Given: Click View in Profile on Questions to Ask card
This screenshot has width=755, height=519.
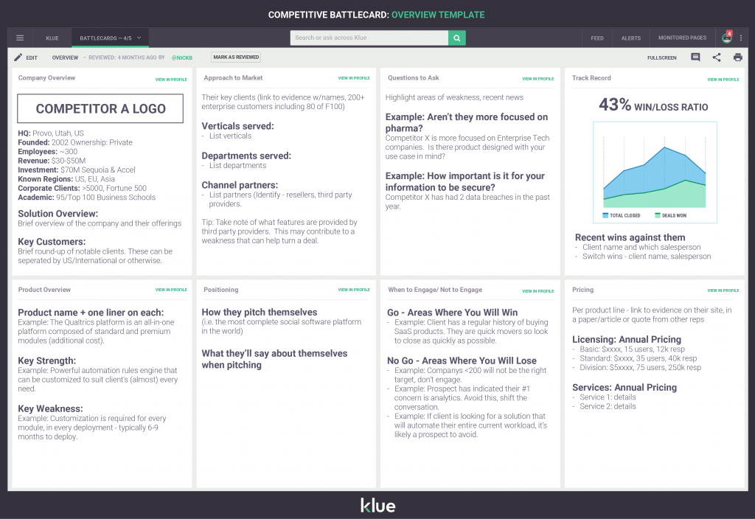Looking at the screenshot, I should (x=537, y=78).
